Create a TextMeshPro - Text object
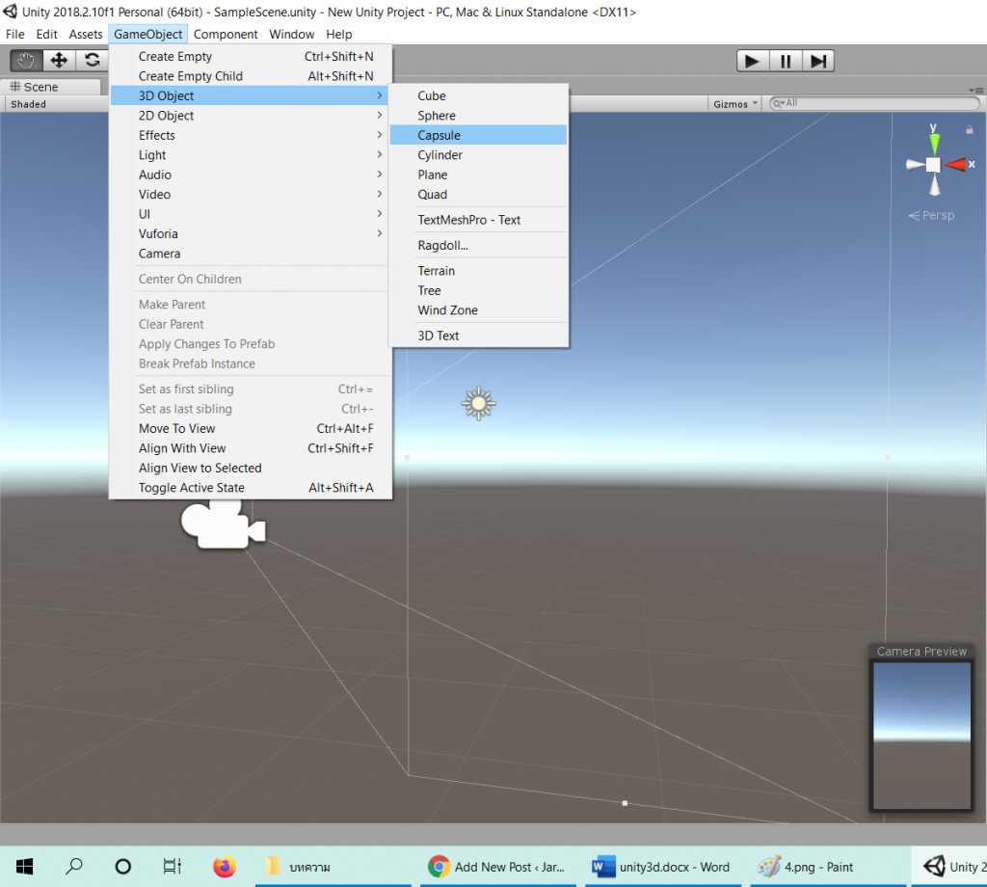Image resolution: width=987 pixels, height=887 pixels. pos(478,220)
